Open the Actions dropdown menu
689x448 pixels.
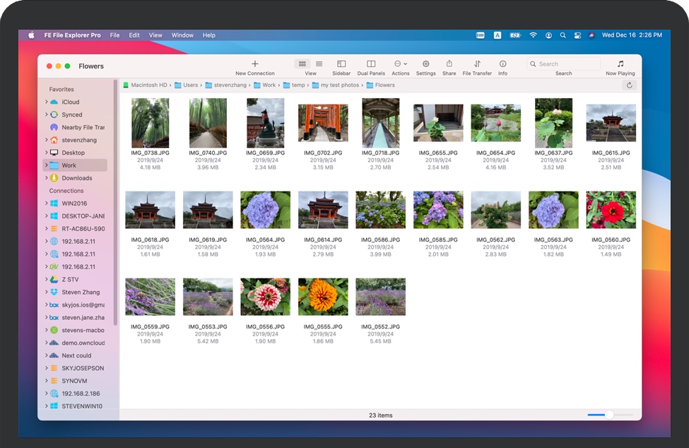pyautogui.click(x=400, y=64)
